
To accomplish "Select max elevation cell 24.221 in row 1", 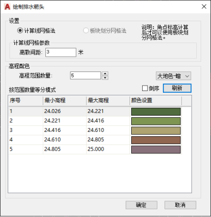I will point(108,111).
